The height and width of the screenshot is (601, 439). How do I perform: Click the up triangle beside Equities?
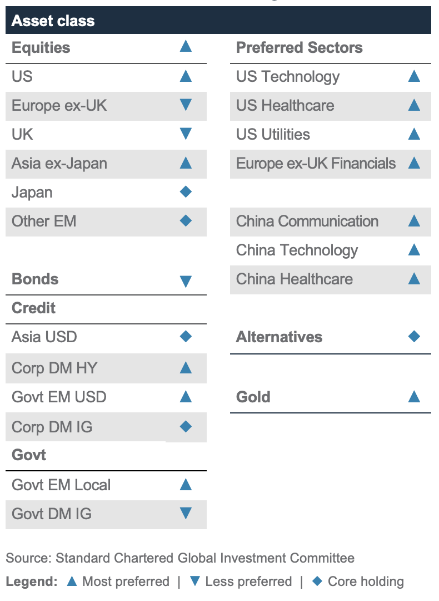186,46
